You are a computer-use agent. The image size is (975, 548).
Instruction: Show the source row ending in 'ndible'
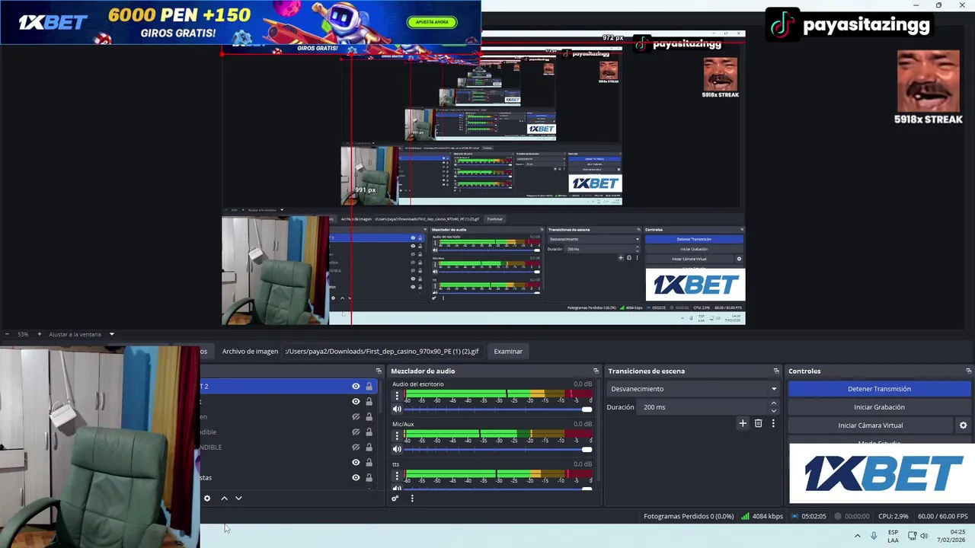pos(356,432)
